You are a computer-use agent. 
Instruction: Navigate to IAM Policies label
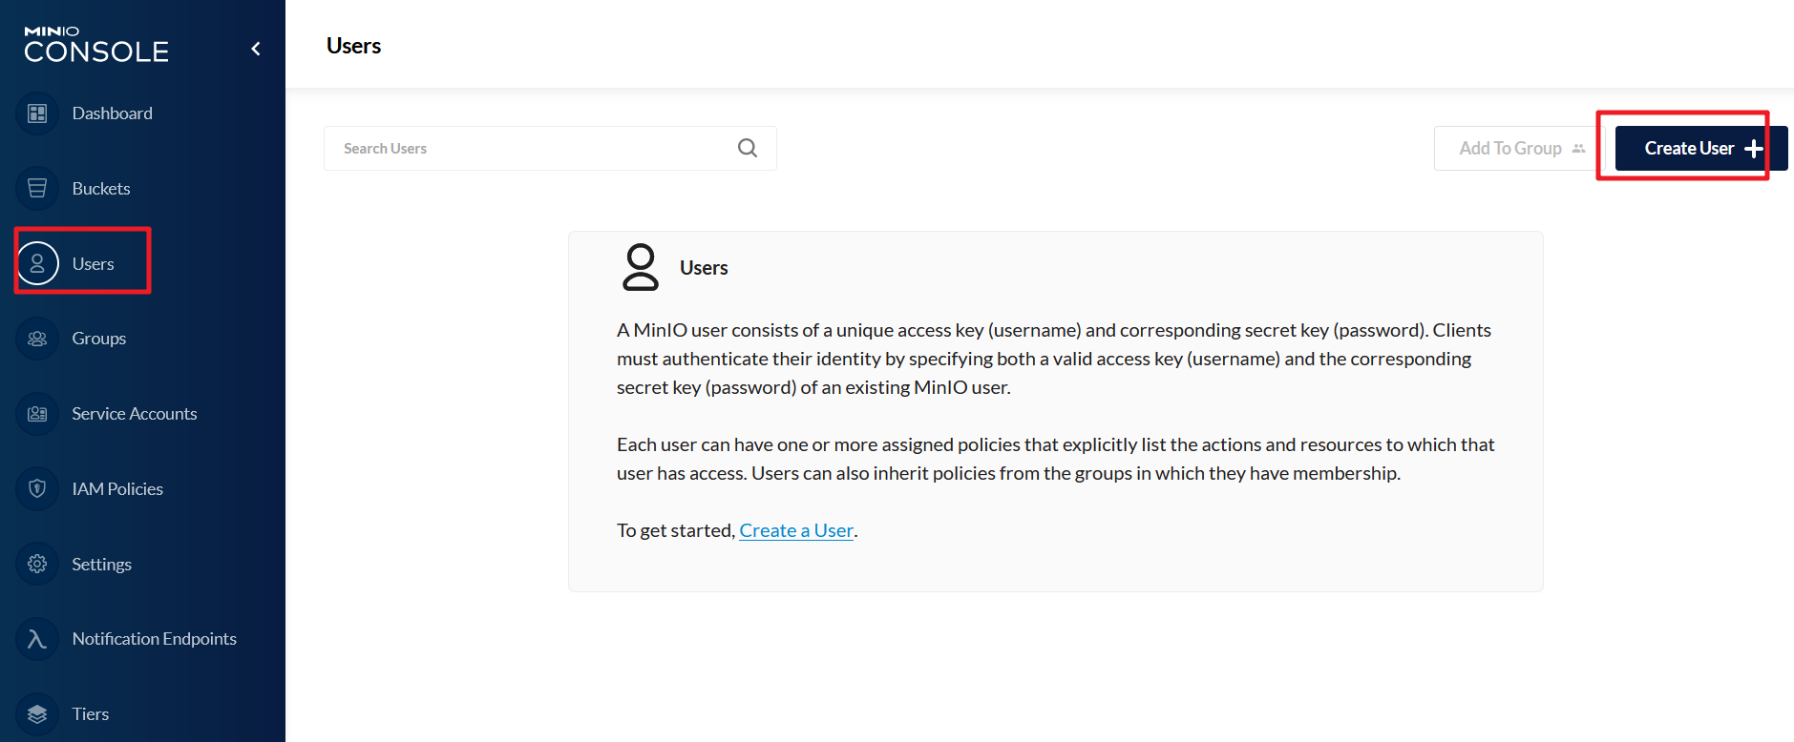coord(117,489)
